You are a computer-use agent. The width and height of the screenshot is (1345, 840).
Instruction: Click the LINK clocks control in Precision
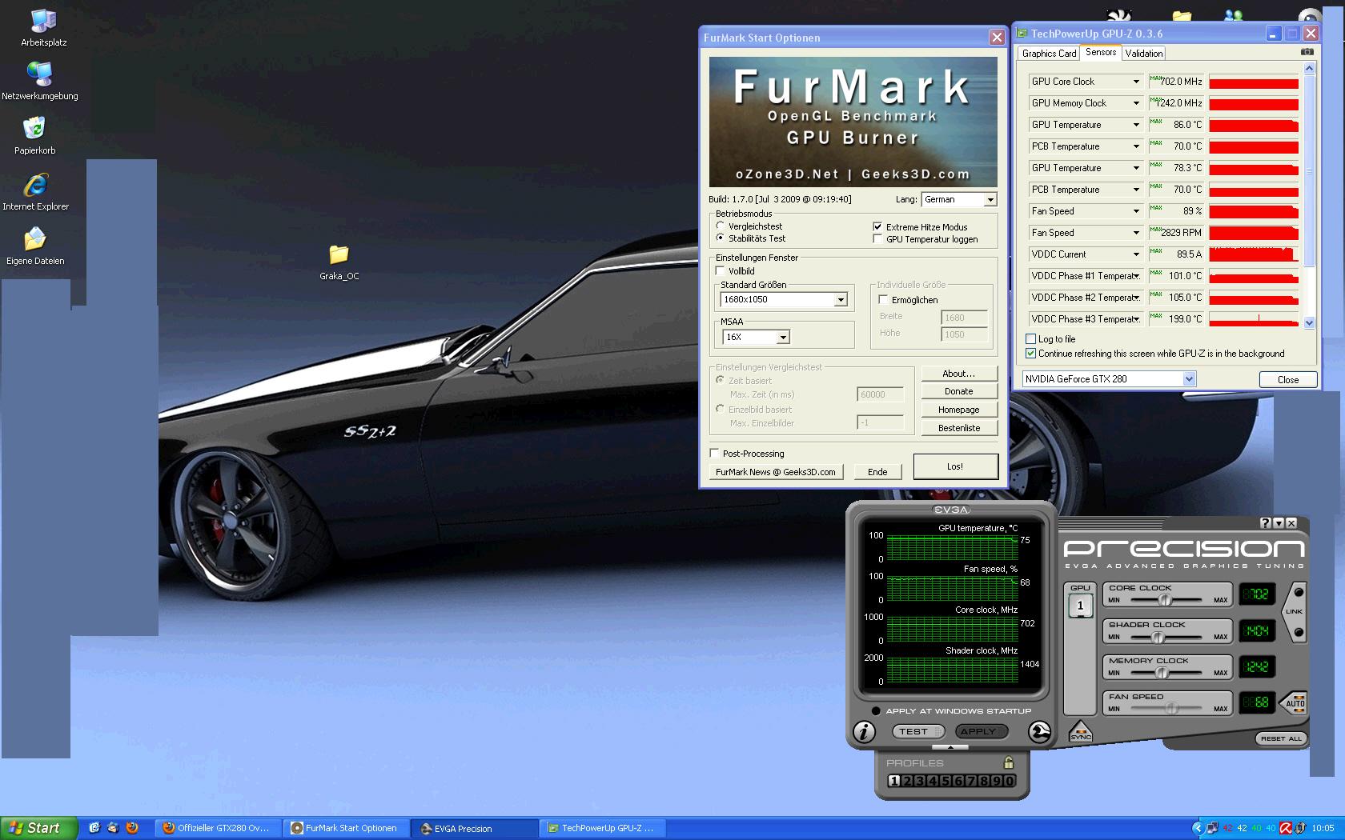(1295, 612)
